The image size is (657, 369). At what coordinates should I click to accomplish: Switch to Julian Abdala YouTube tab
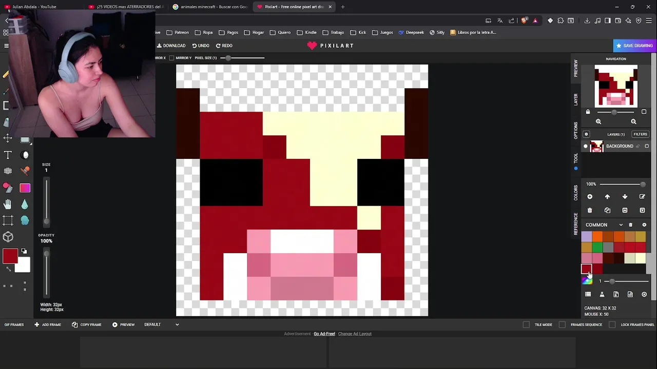41,7
